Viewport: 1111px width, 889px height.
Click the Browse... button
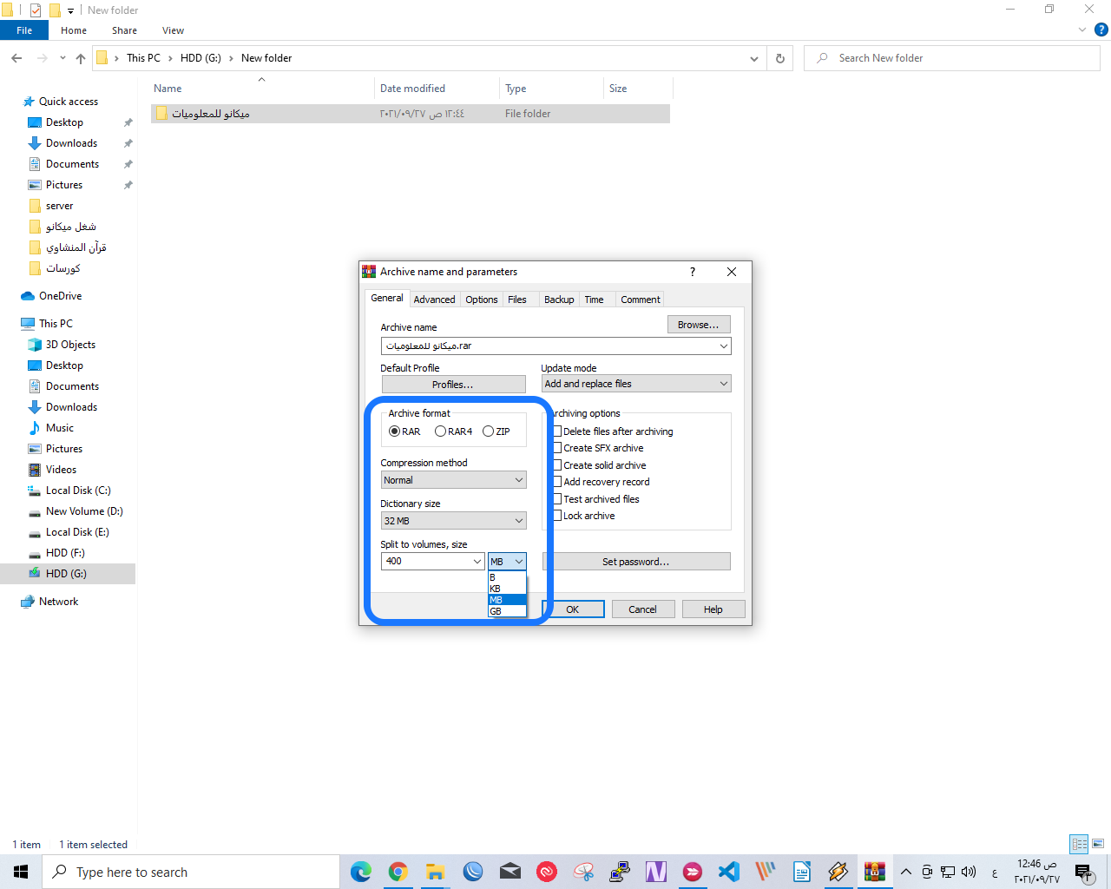(x=699, y=325)
